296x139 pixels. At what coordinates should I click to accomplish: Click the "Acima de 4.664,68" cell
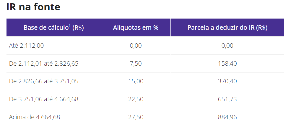click(35, 117)
